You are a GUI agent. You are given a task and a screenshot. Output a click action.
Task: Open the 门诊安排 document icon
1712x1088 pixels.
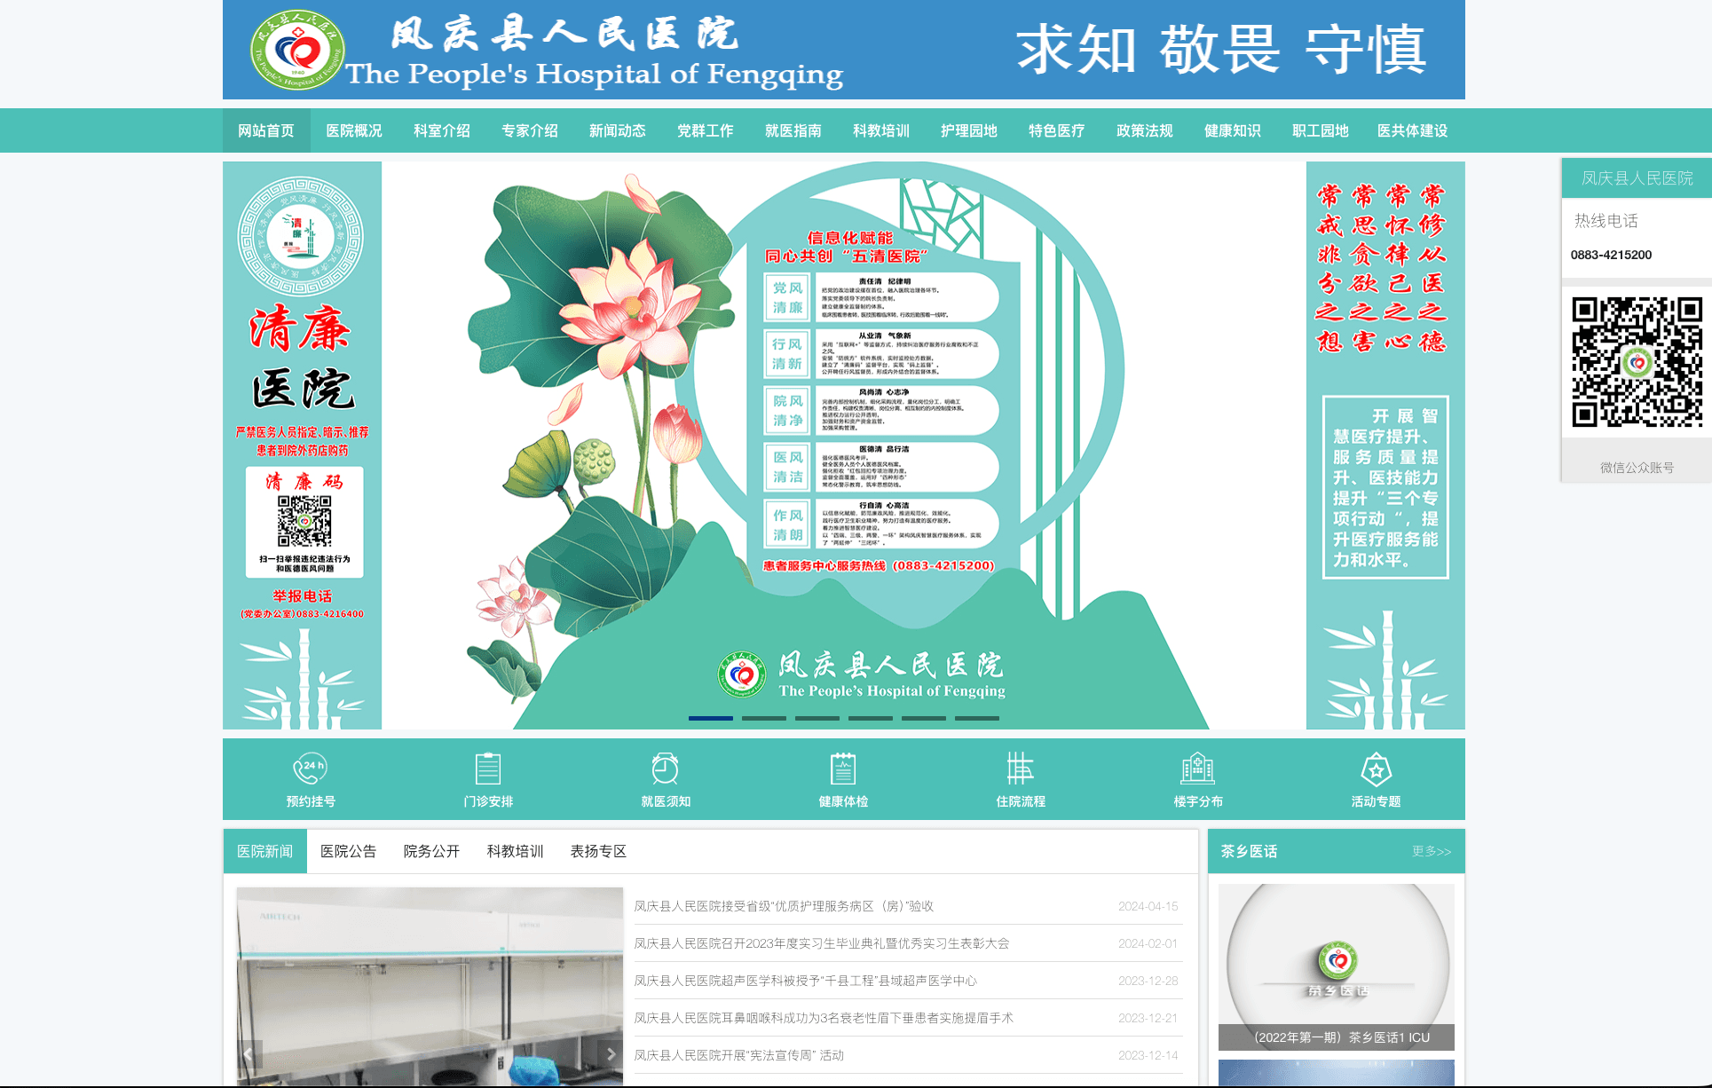487,768
